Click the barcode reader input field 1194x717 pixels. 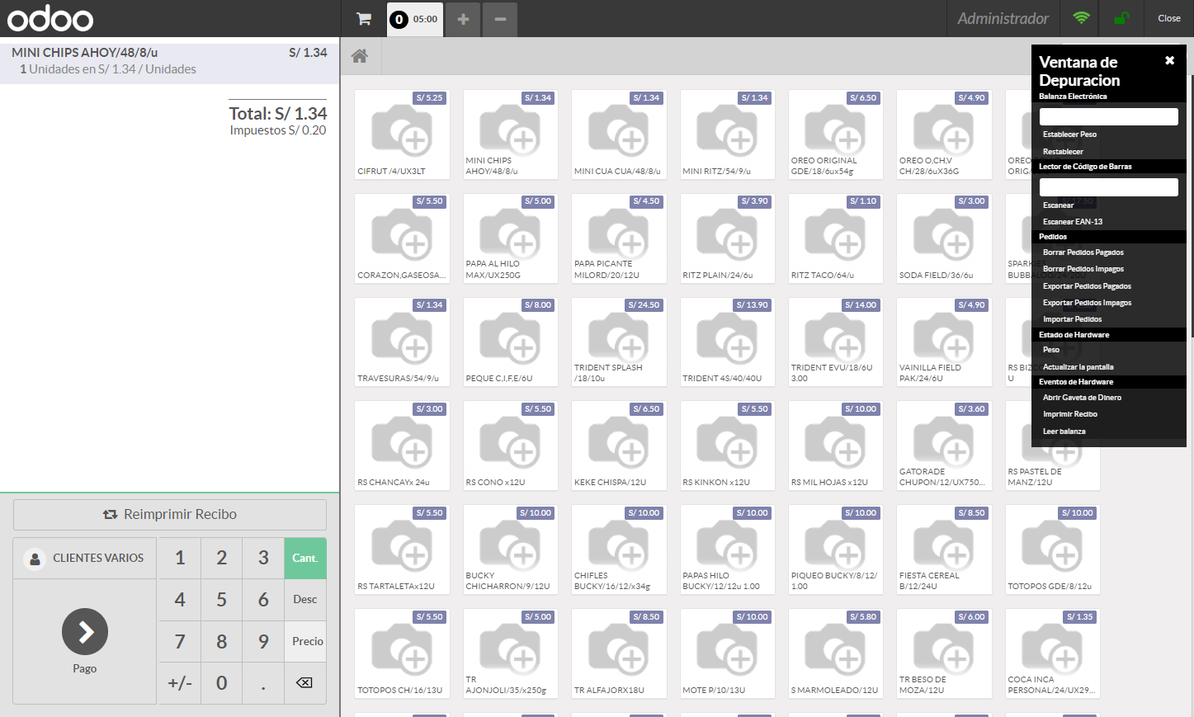pos(1108,187)
